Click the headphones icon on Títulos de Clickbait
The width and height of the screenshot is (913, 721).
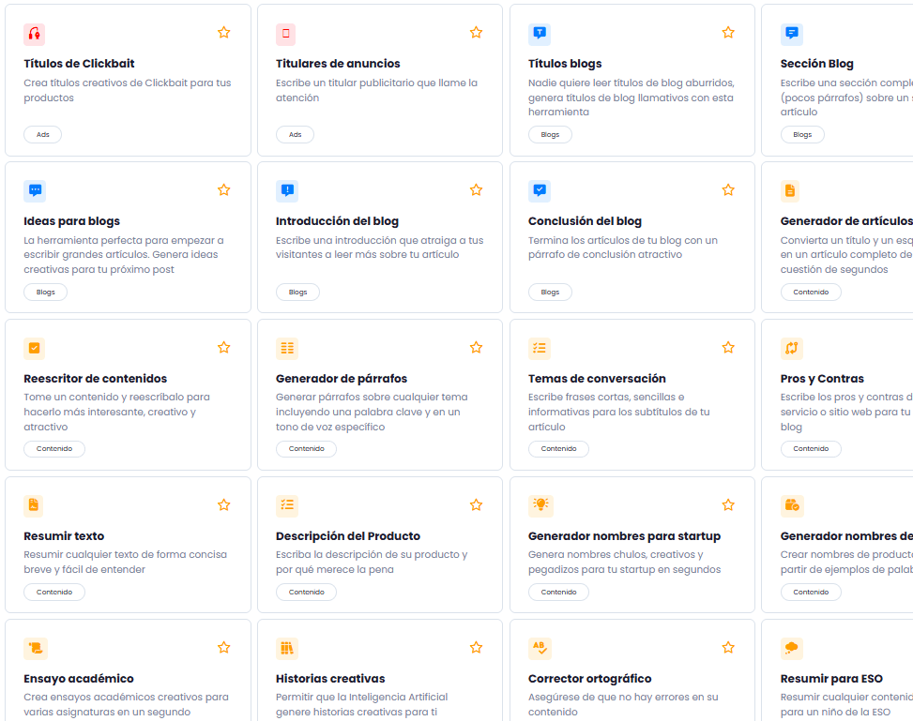[x=35, y=34]
